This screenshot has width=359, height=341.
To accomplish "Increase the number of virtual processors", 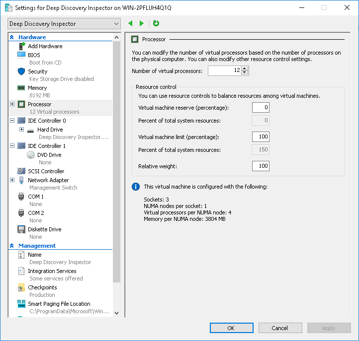I will (245, 69).
